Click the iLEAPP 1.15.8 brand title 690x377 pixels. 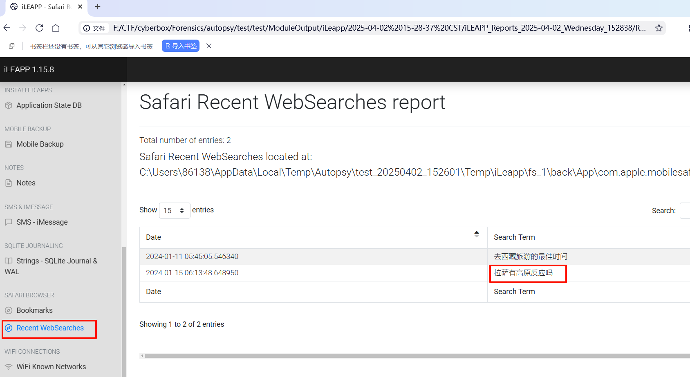click(x=29, y=69)
